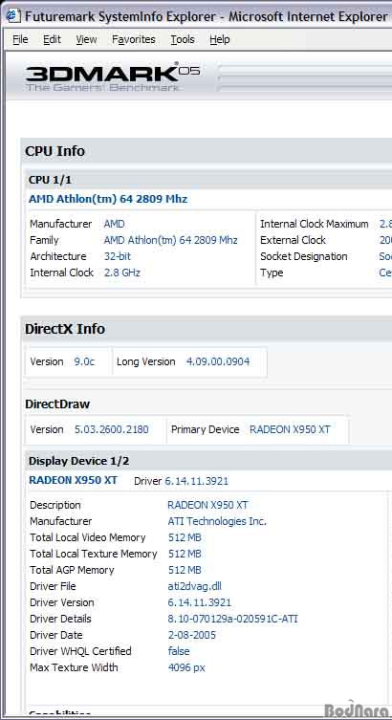Open the Help menu
This screenshot has height=720, width=392.
[219, 39]
